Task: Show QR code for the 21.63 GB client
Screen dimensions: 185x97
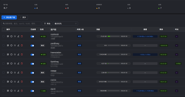Action: (x=8, y=36)
